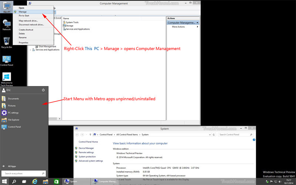Click All Control Panel Items breadcrumb
296x185 pixels.
click(127, 135)
